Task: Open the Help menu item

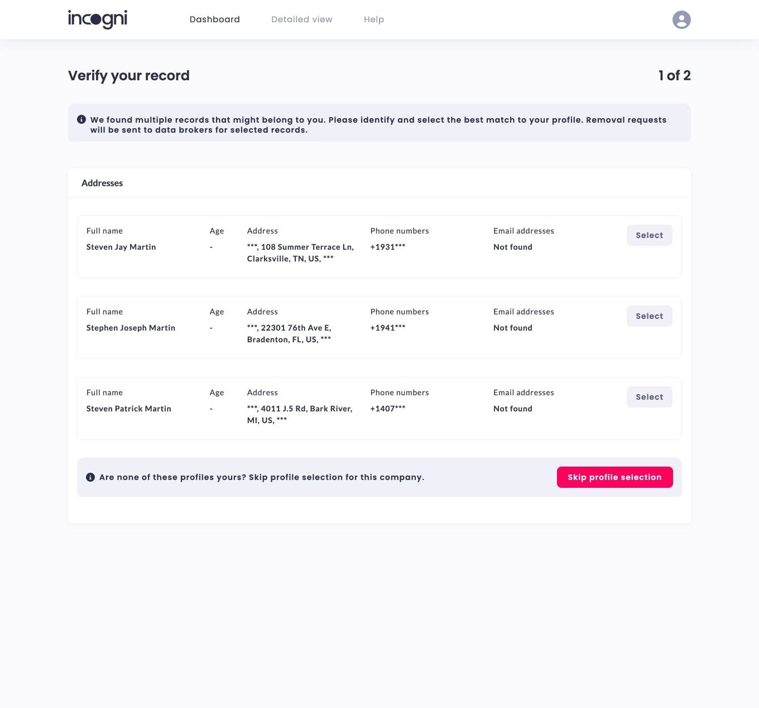Action: click(374, 20)
